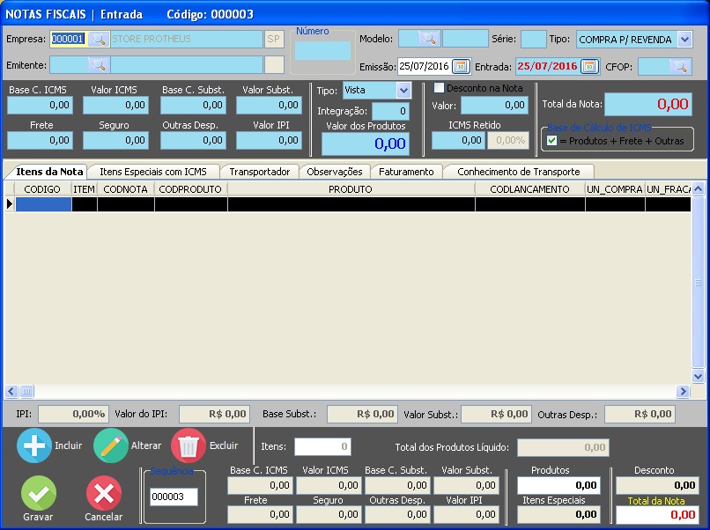Click the green Gravar checkmark button
The image size is (710, 530).
click(x=39, y=493)
